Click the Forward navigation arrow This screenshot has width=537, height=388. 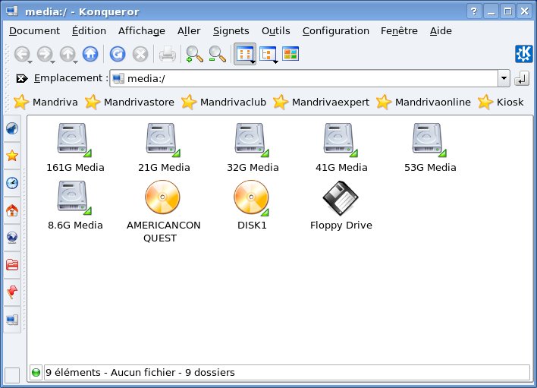45,54
